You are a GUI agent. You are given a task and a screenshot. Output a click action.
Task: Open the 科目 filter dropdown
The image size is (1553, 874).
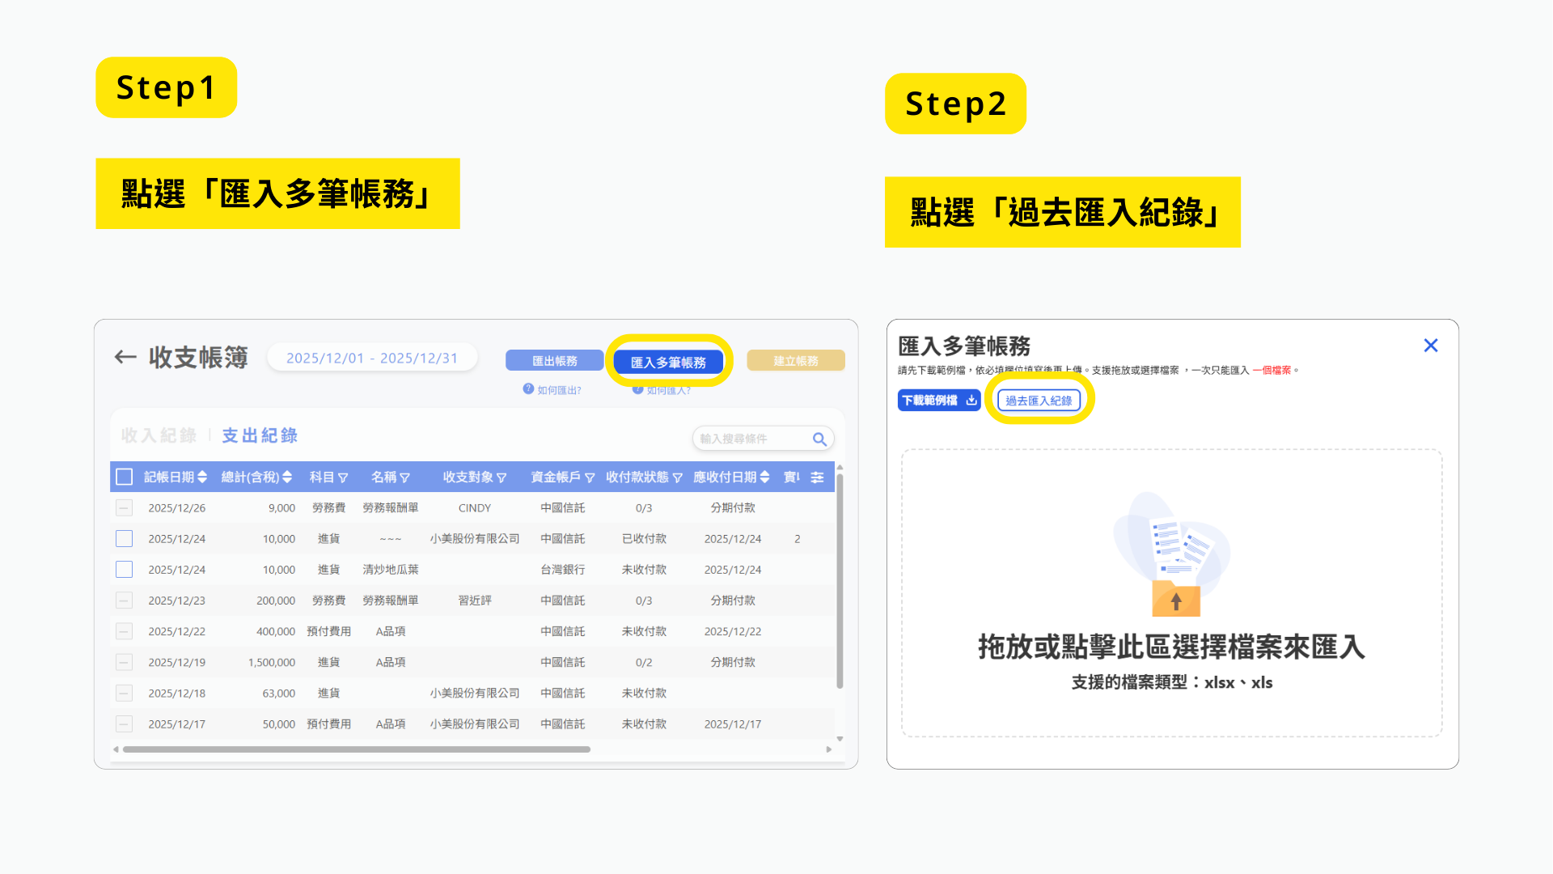(343, 478)
